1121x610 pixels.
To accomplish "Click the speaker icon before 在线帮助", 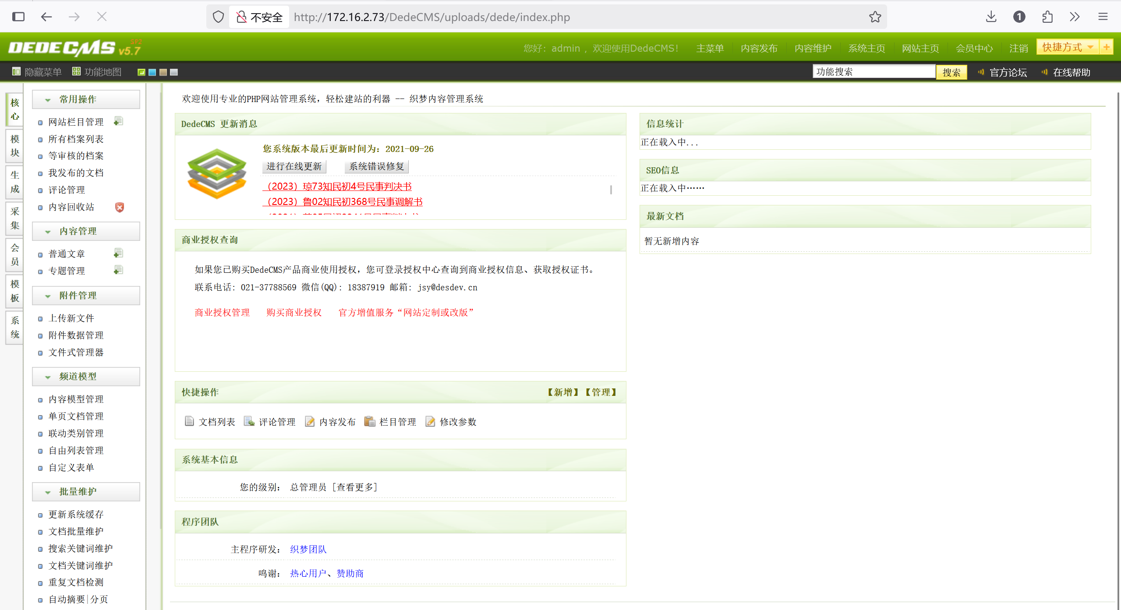I will (1045, 72).
